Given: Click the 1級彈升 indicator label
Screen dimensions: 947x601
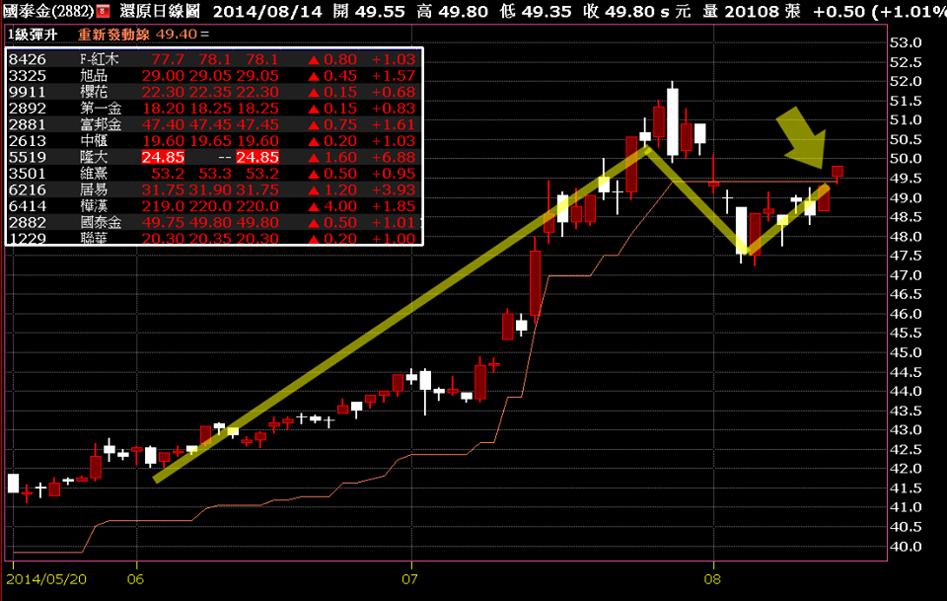Looking at the screenshot, I should 32,35.
